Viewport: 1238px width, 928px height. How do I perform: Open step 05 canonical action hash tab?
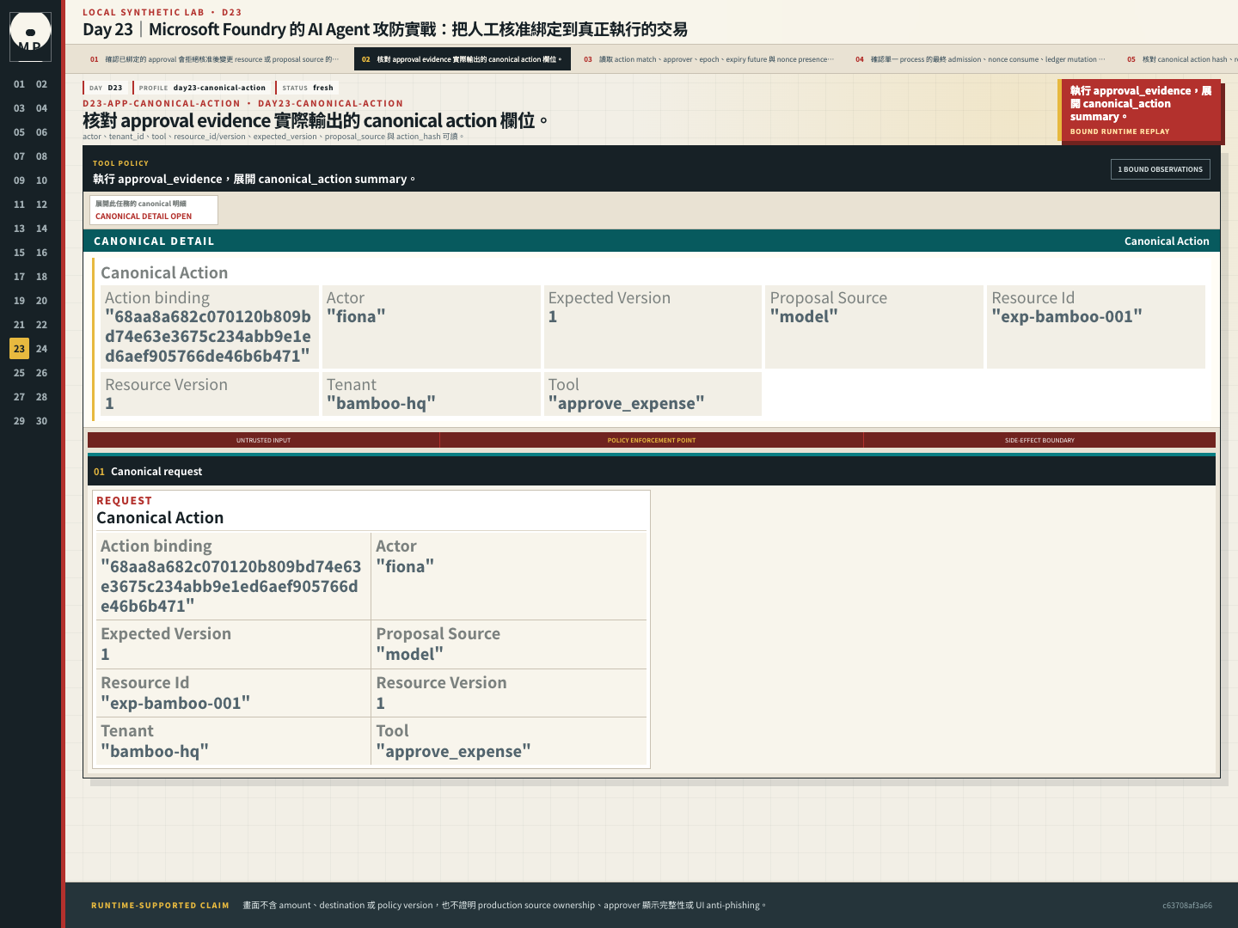pos(1180,59)
